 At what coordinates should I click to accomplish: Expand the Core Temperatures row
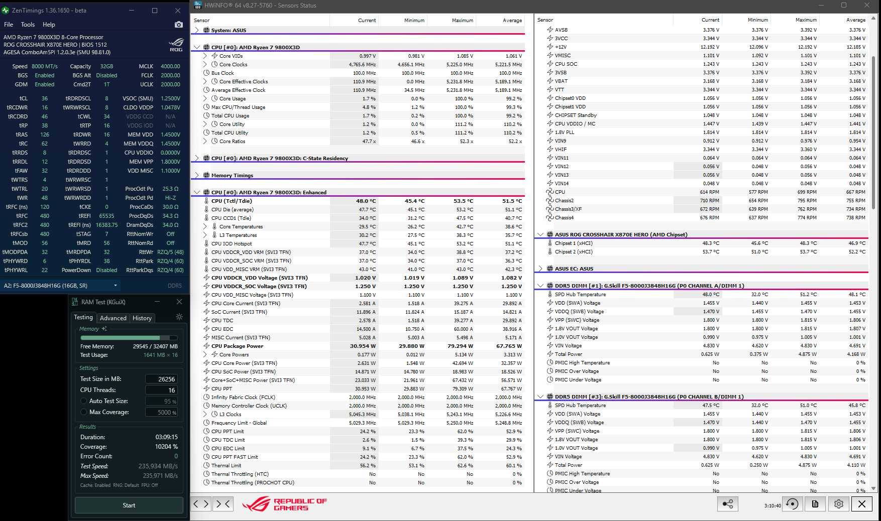[205, 226]
